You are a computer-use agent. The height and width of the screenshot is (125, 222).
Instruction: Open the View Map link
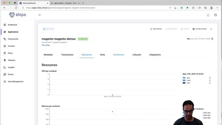pos(46,45)
